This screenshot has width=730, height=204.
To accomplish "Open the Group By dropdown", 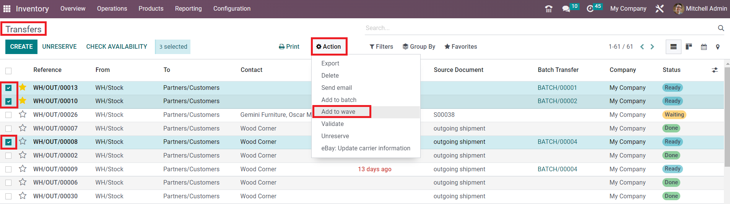I will pyautogui.click(x=419, y=46).
